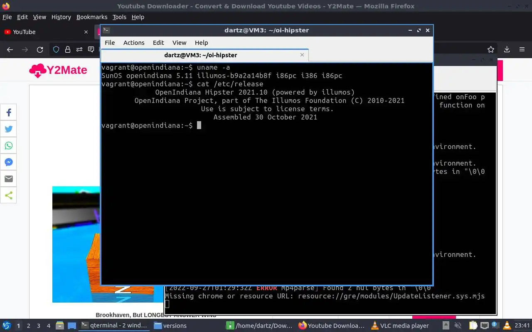The height and width of the screenshot is (332, 532).
Task: Close the ~/oi-hipster terminal tab
Action: click(302, 55)
